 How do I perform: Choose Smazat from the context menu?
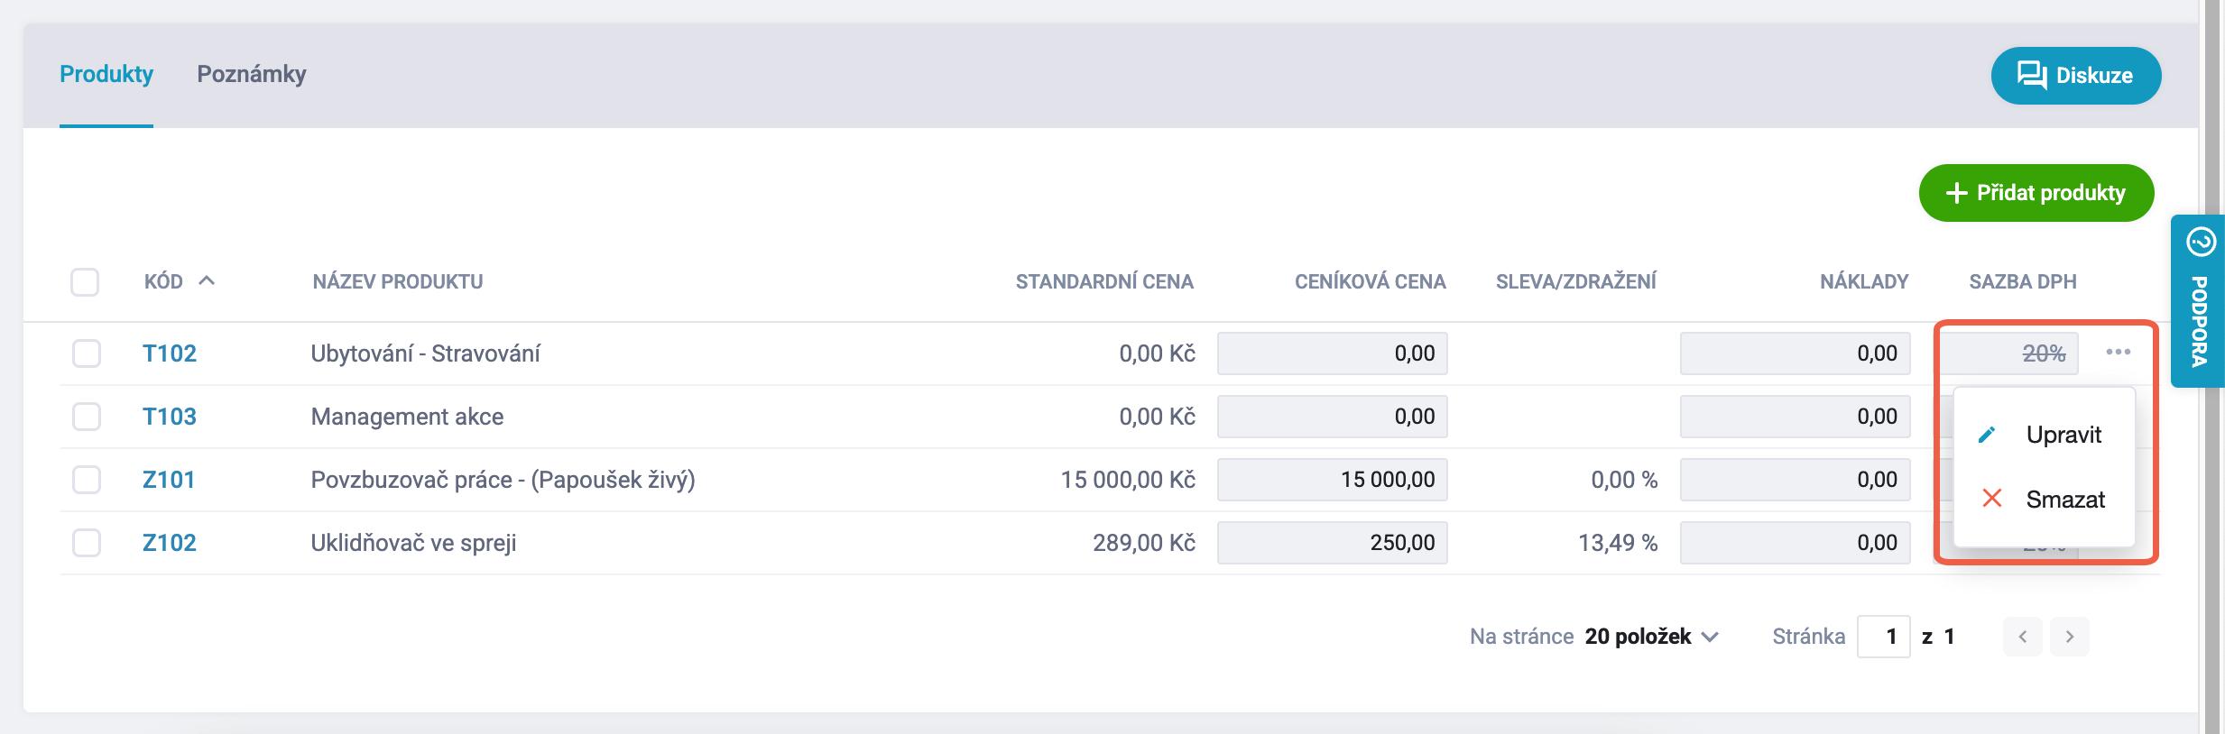click(x=2064, y=500)
